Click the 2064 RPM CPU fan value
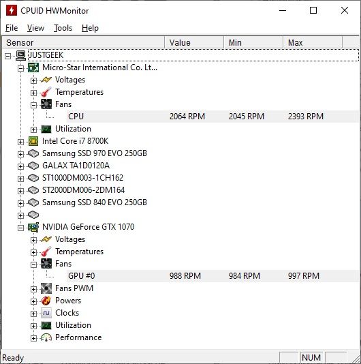361x364 pixels. pyautogui.click(x=187, y=117)
